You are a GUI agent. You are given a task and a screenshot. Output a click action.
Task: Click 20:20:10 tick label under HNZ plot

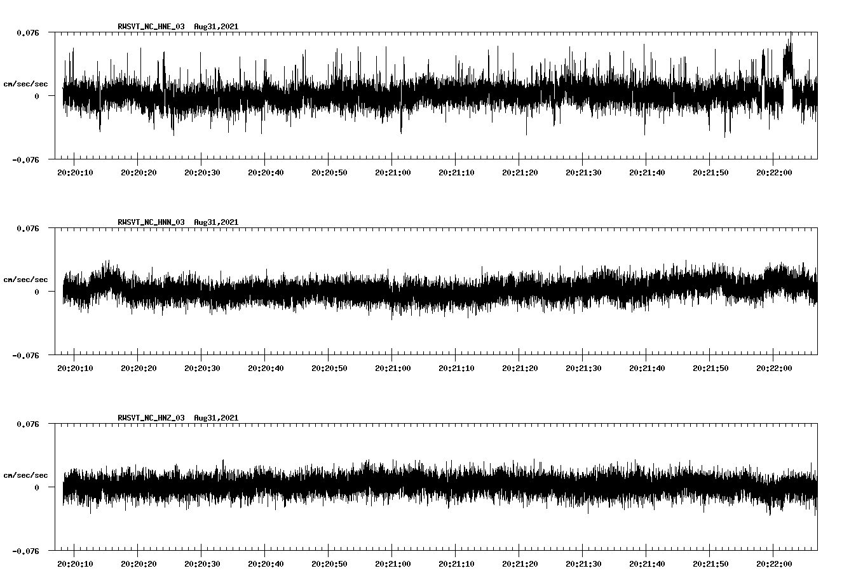pos(74,563)
